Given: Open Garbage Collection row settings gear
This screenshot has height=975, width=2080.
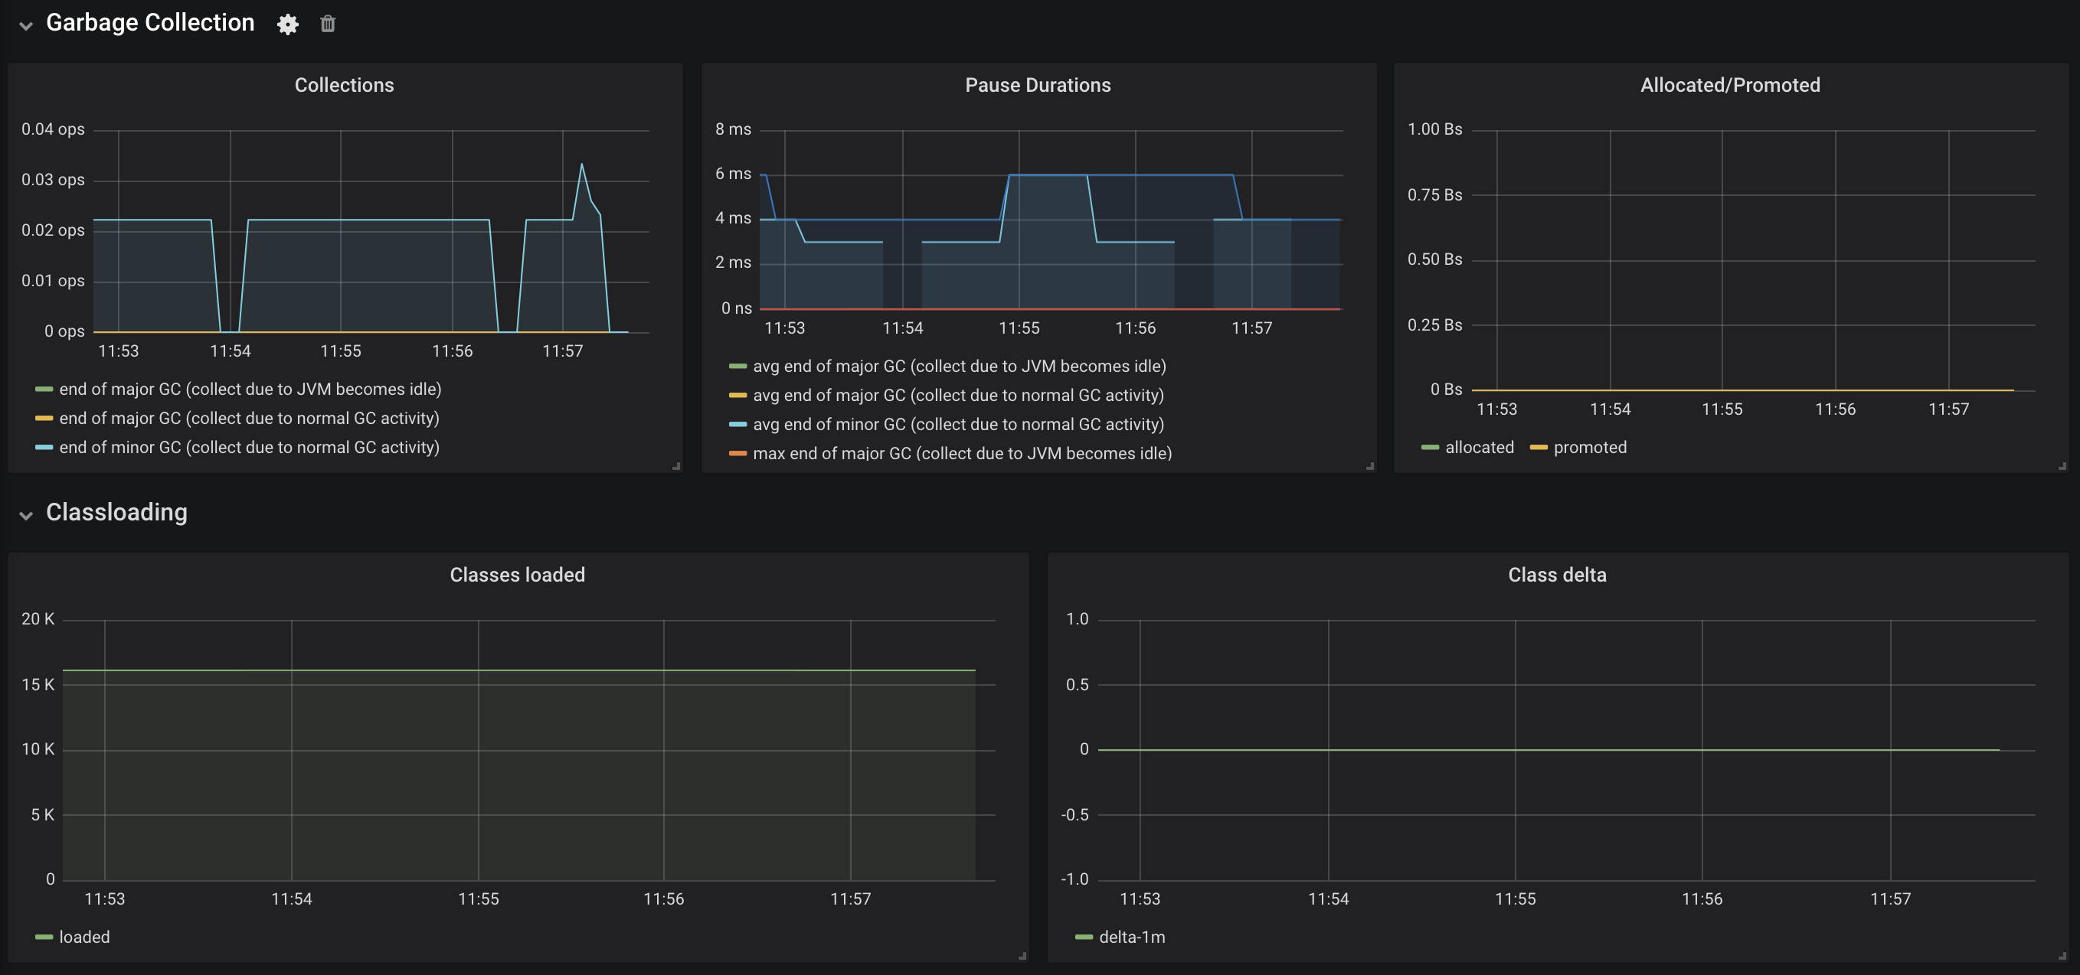Looking at the screenshot, I should click(287, 24).
